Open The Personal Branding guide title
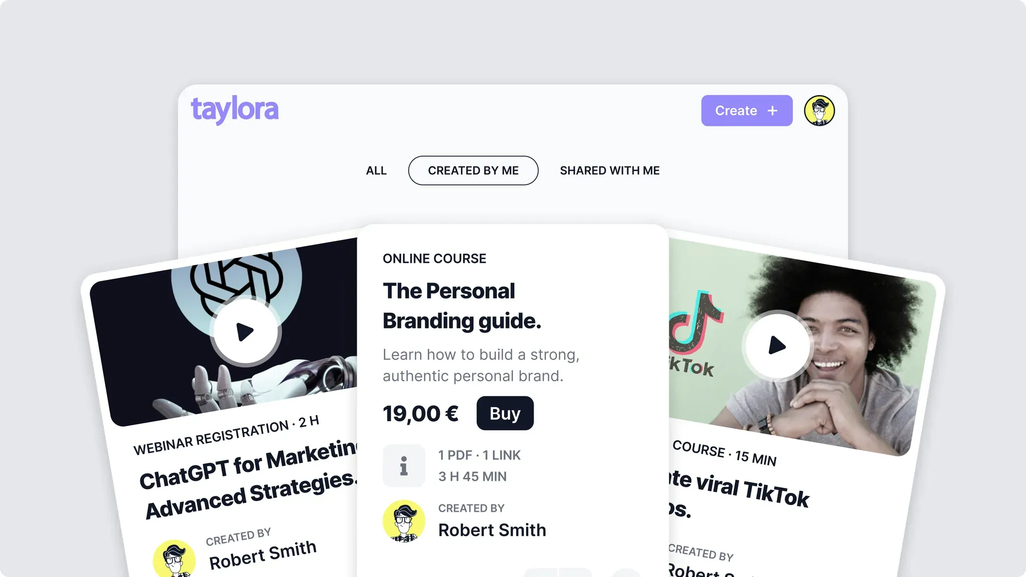The width and height of the screenshot is (1026, 577). (461, 306)
